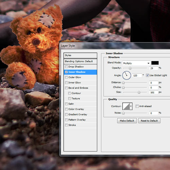The width and height of the screenshot is (170, 170).
Task: Uncheck the Inner Shadow checkbox
Action: pos(66,72)
